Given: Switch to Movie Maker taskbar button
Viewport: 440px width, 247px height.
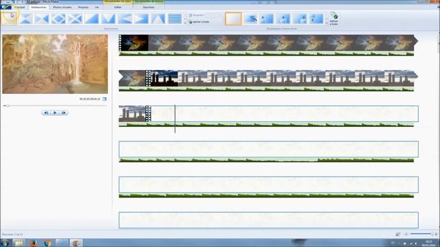Looking at the screenshot, I should pyautogui.click(x=76, y=243).
